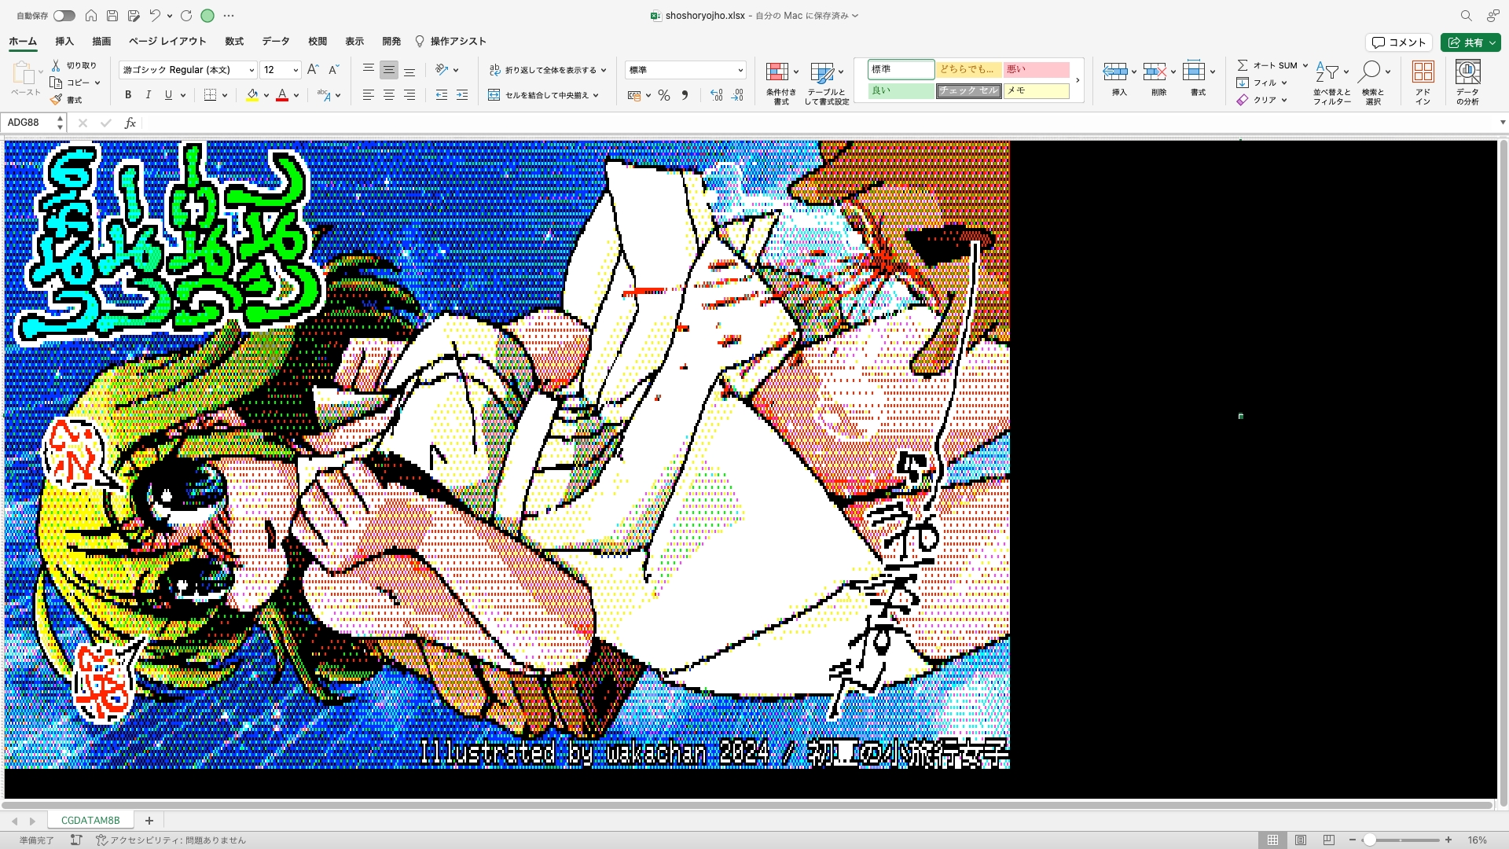Apply the fill color bucket
The width and height of the screenshot is (1509, 849).
(252, 95)
